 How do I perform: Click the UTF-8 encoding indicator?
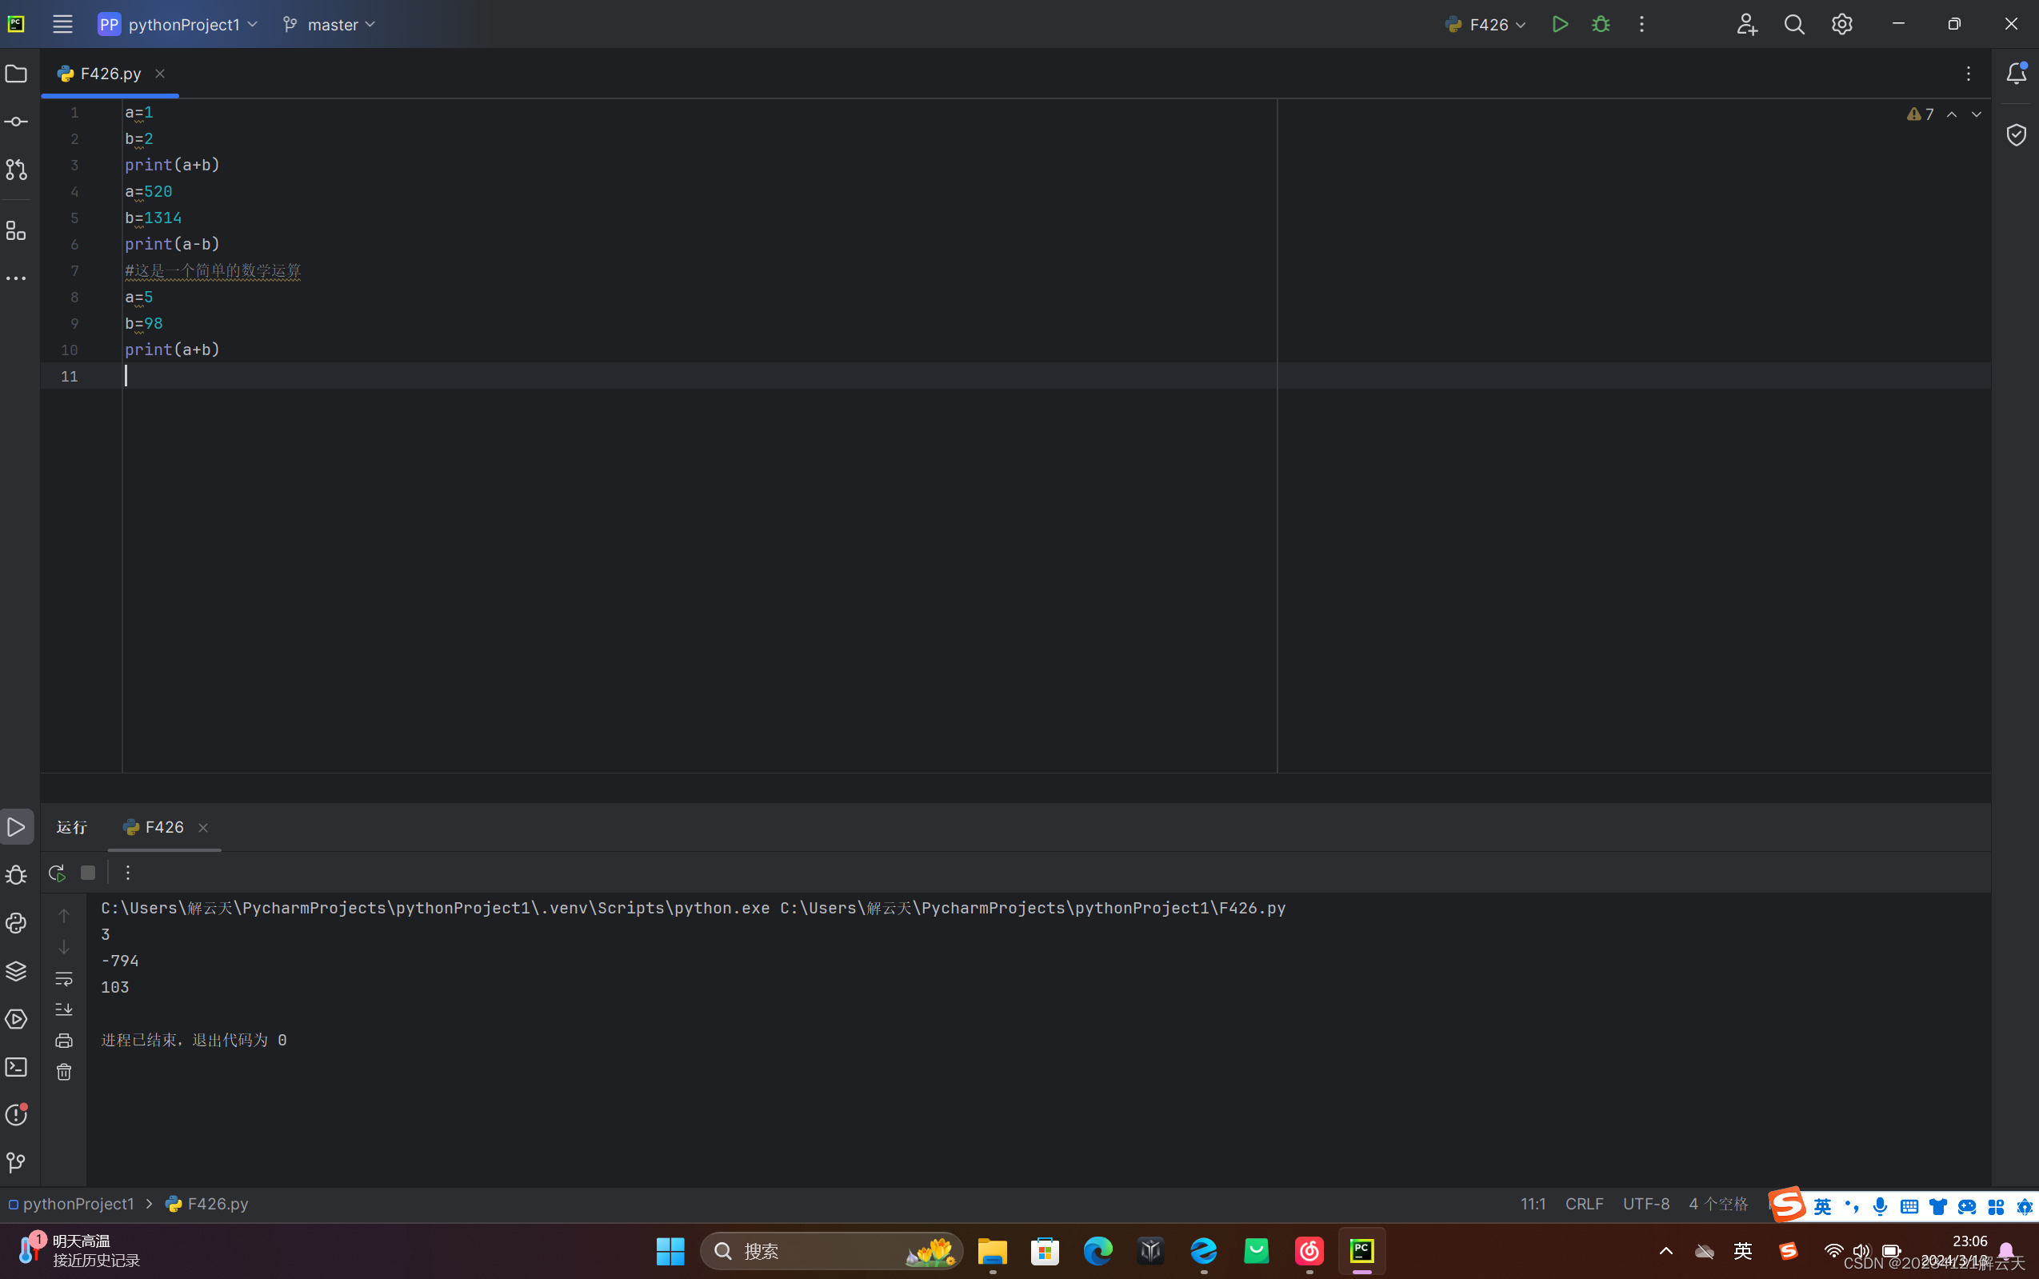coord(1645,1203)
